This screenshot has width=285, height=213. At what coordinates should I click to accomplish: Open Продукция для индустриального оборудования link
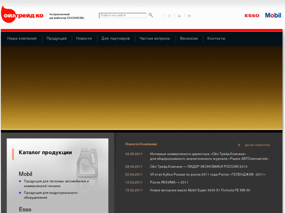click(x=51, y=195)
